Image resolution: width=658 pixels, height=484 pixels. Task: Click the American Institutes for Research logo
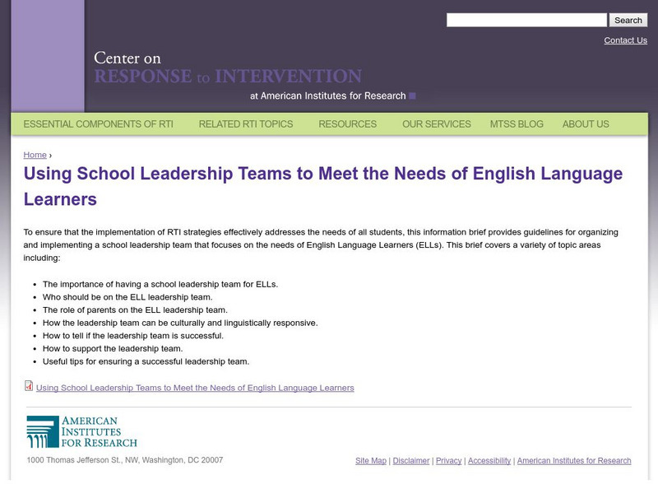point(81,431)
